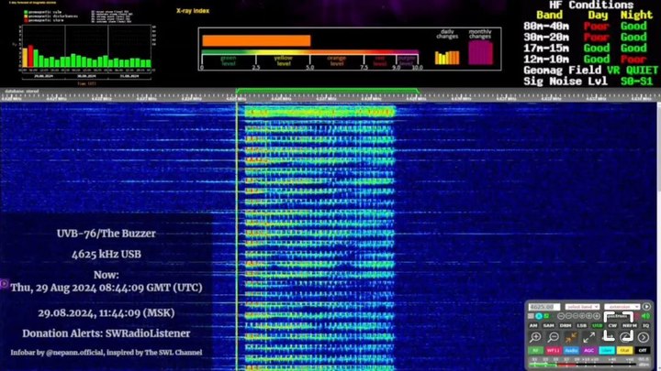
Task: Select LSB demodulation mode
Action: click(x=582, y=325)
